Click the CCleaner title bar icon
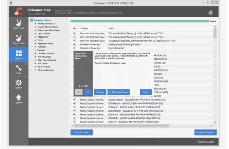The height and width of the screenshot is (149, 229). tap(11, 3)
